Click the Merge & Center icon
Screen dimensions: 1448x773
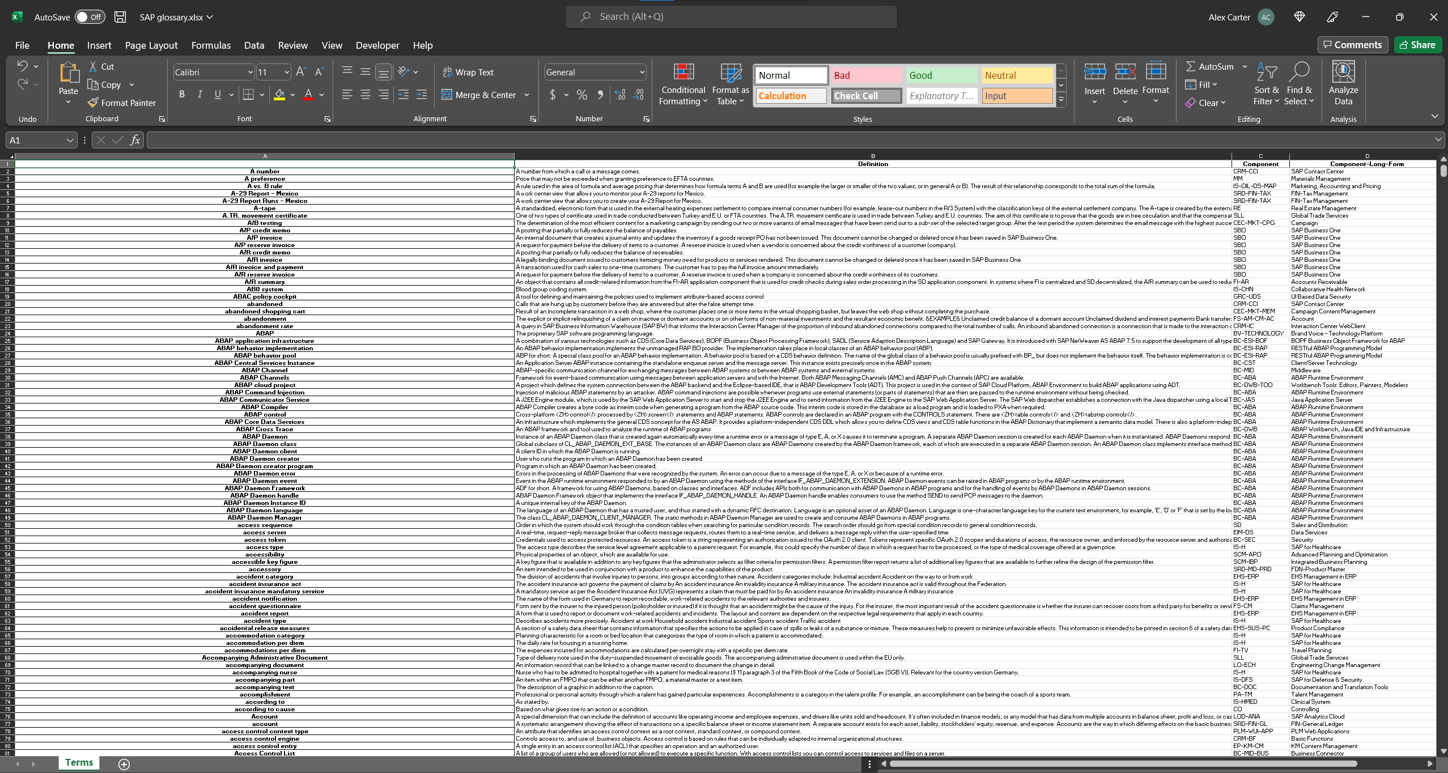pos(447,95)
